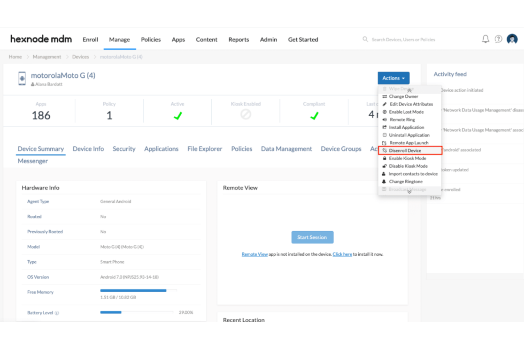Enable Kiosk Mode from the Actions menu
The width and height of the screenshot is (524, 349).
coord(407,158)
